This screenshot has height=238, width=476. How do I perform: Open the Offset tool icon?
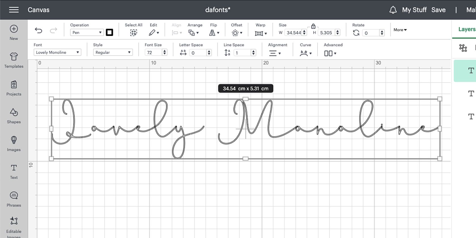[237, 33]
